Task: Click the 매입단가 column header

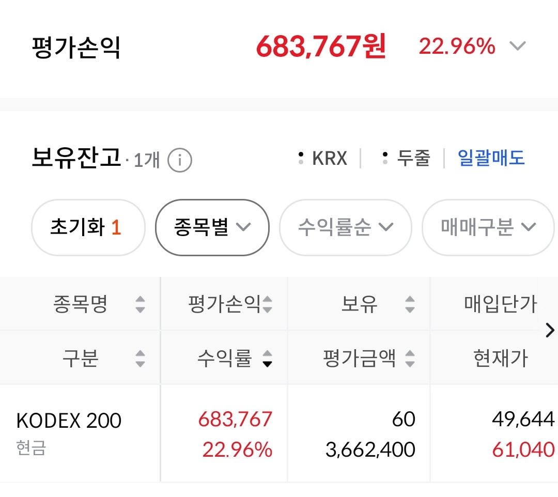Action: pyautogui.click(x=500, y=304)
